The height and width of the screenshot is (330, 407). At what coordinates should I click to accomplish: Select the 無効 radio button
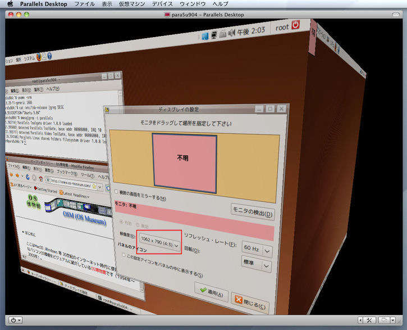(142, 225)
